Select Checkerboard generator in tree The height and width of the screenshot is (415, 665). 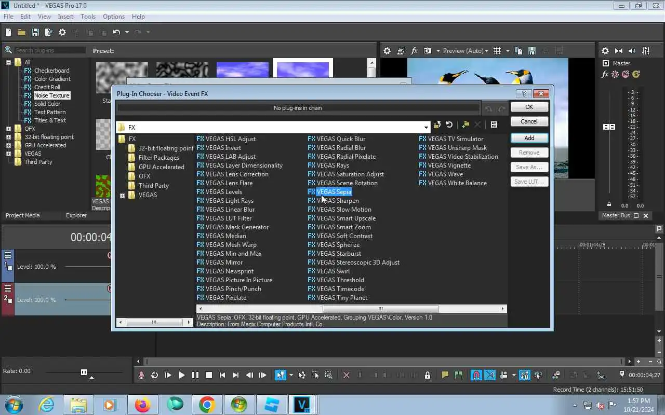[x=51, y=71]
